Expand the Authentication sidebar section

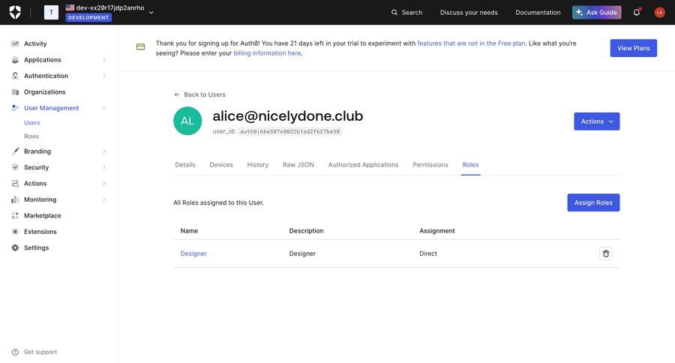point(104,76)
